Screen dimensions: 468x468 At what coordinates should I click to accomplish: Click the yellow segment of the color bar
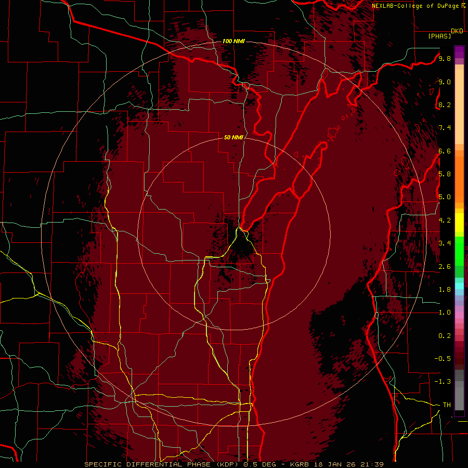[x=459, y=223]
